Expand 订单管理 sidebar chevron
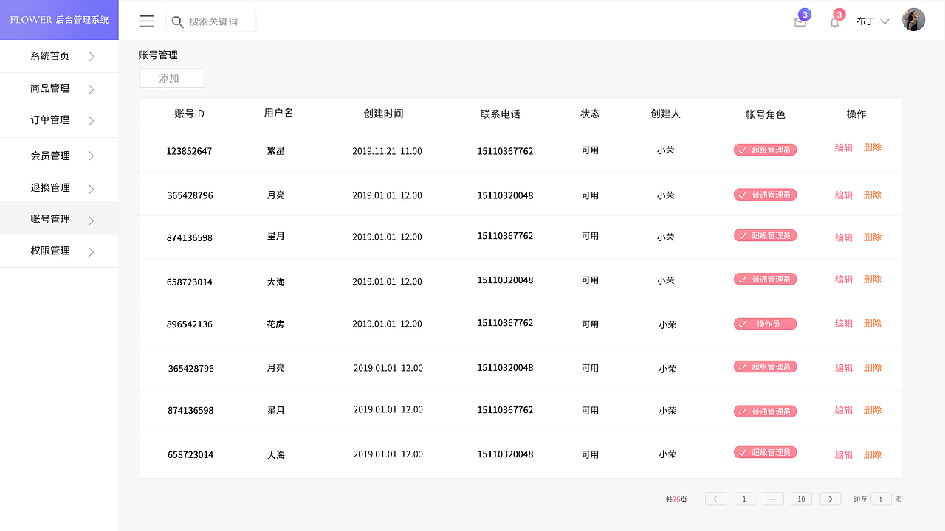Image resolution: width=945 pixels, height=531 pixels. (92, 121)
